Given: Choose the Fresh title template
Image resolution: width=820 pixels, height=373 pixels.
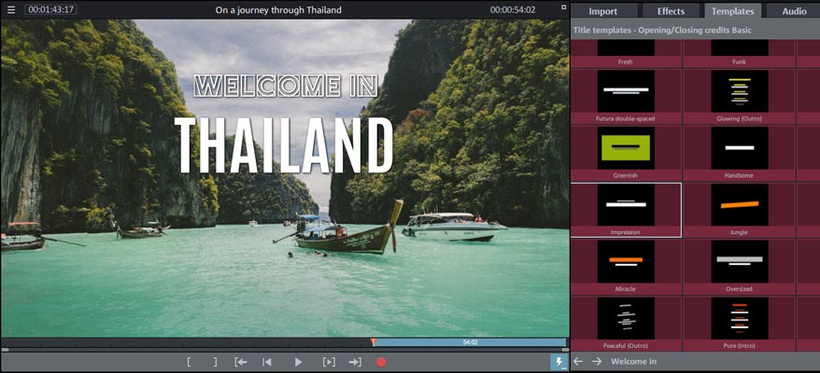Looking at the screenshot, I should pyautogui.click(x=626, y=53).
